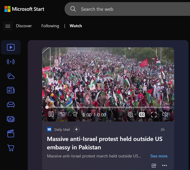
Task: Click the video progress bar
Action: click(109, 107)
